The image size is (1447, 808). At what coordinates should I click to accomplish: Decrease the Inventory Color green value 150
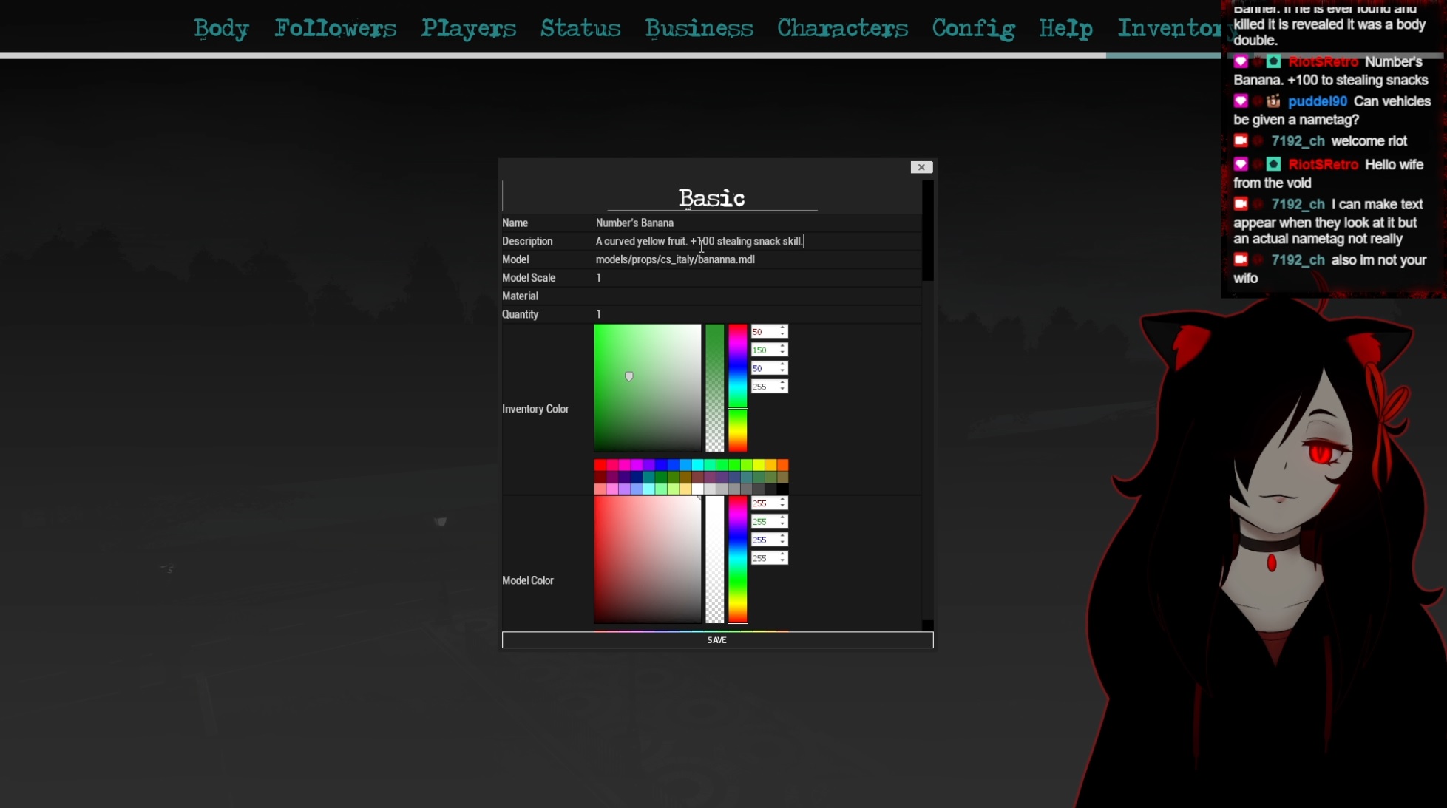pyautogui.click(x=782, y=353)
